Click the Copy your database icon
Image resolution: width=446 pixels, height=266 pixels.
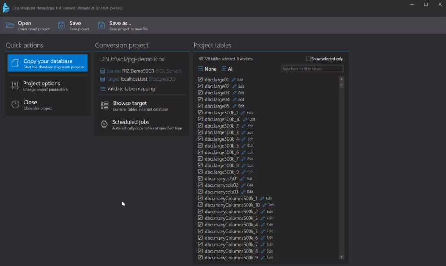pos(15,63)
